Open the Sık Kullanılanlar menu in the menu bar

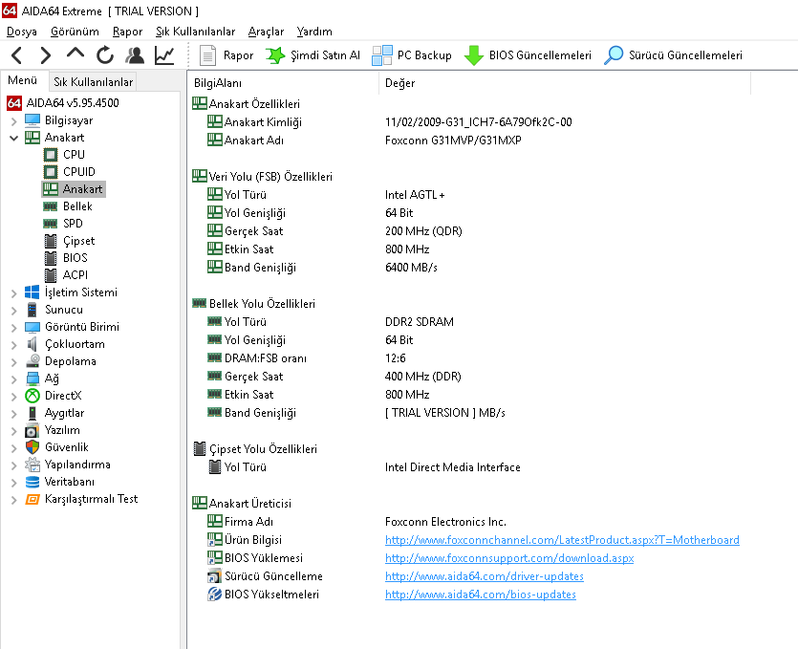tap(195, 32)
